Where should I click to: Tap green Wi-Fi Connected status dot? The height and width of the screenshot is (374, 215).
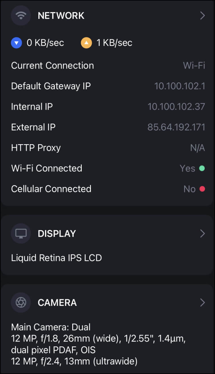point(202,168)
